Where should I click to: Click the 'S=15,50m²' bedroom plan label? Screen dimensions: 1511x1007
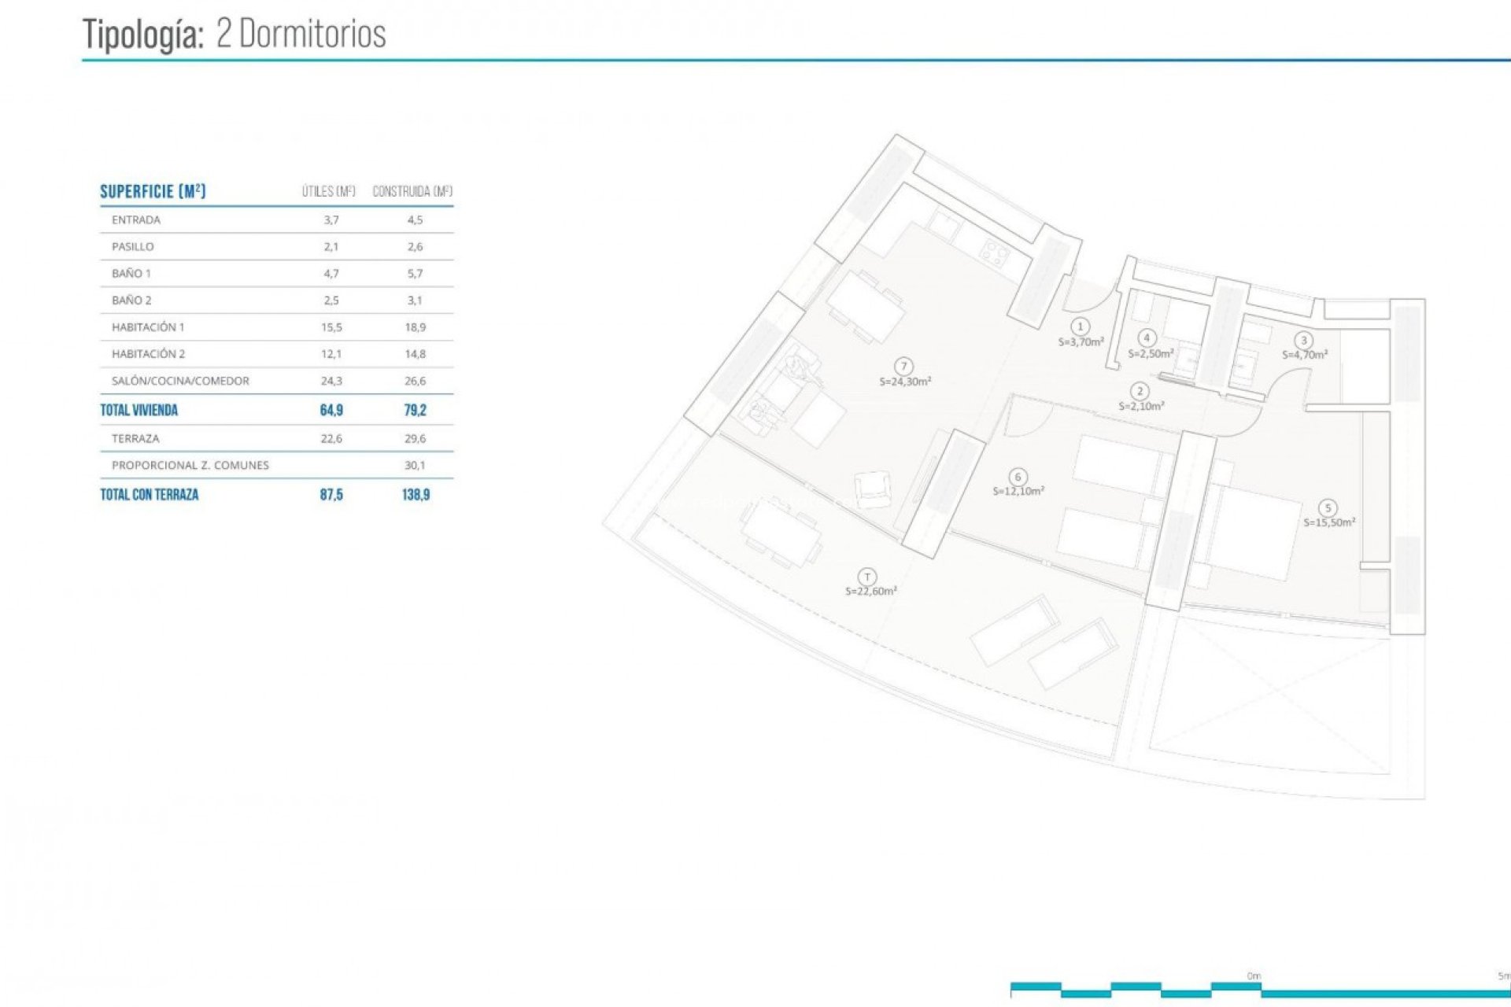pyautogui.click(x=1329, y=522)
